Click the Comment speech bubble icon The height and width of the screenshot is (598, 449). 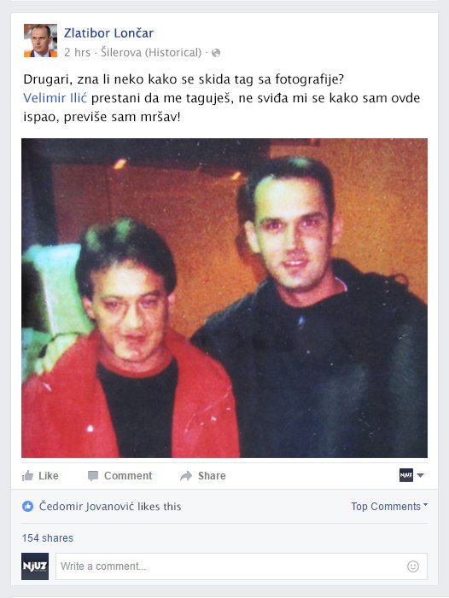click(93, 476)
